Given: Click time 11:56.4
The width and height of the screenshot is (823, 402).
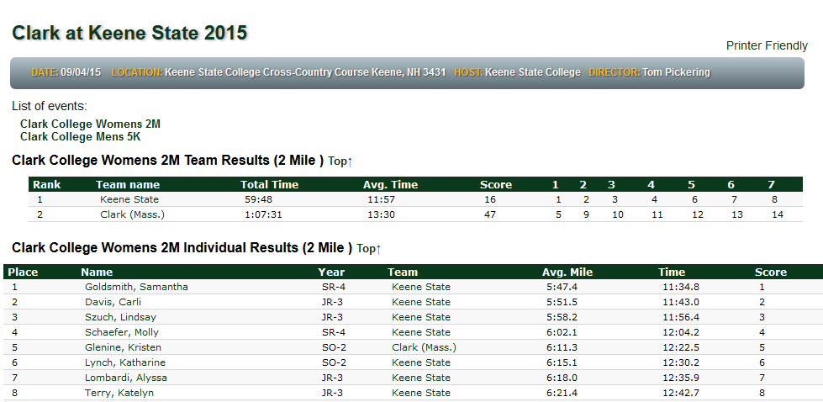Looking at the screenshot, I should (x=681, y=318).
